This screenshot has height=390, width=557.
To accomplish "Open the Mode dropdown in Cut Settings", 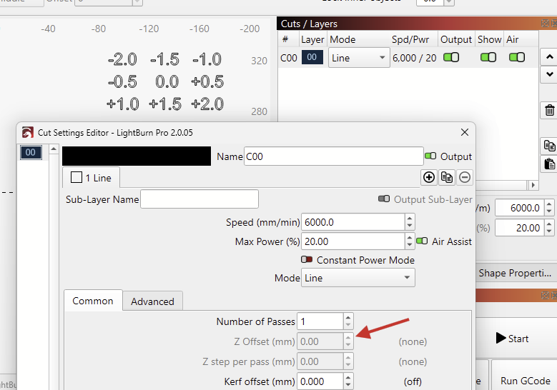I will click(358, 278).
